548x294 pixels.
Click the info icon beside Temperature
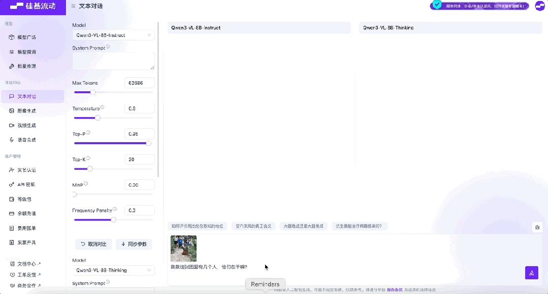click(102, 107)
